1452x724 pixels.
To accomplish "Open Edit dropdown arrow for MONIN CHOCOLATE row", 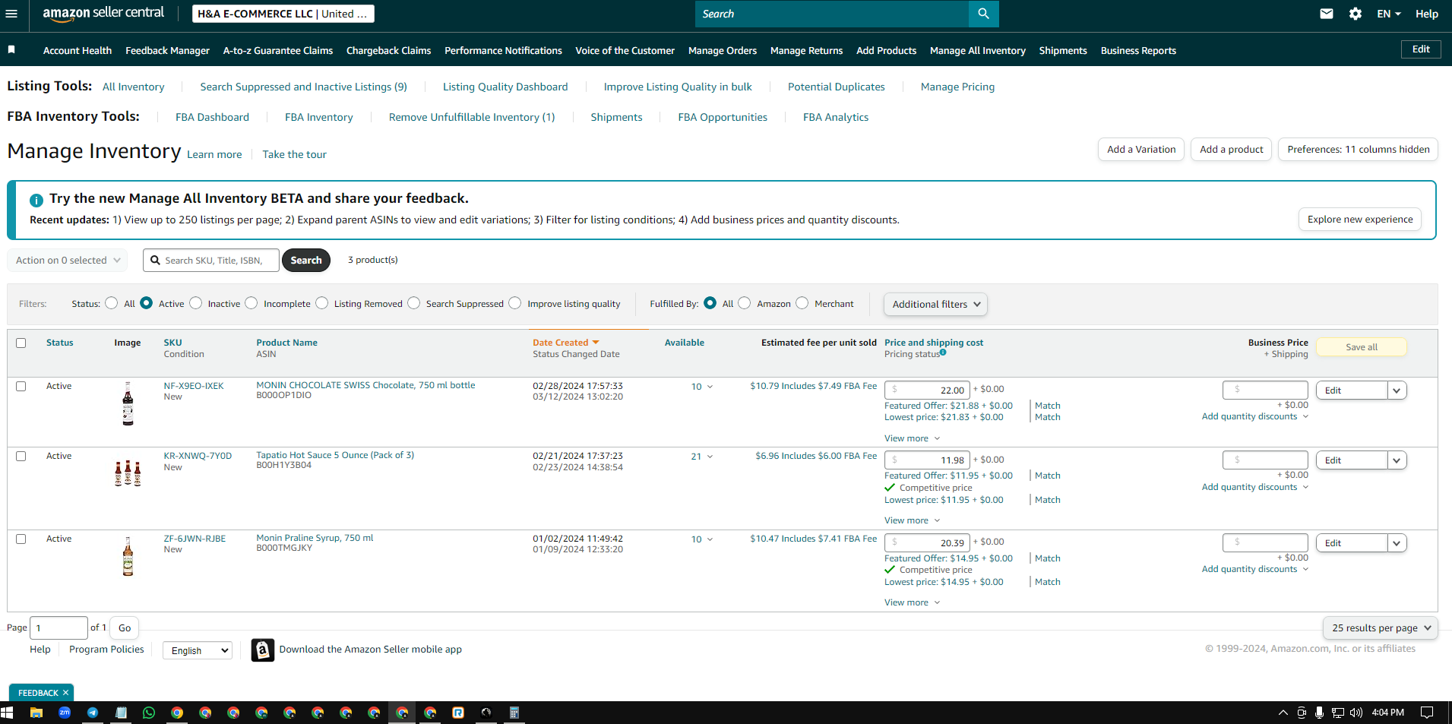I will [x=1397, y=390].
